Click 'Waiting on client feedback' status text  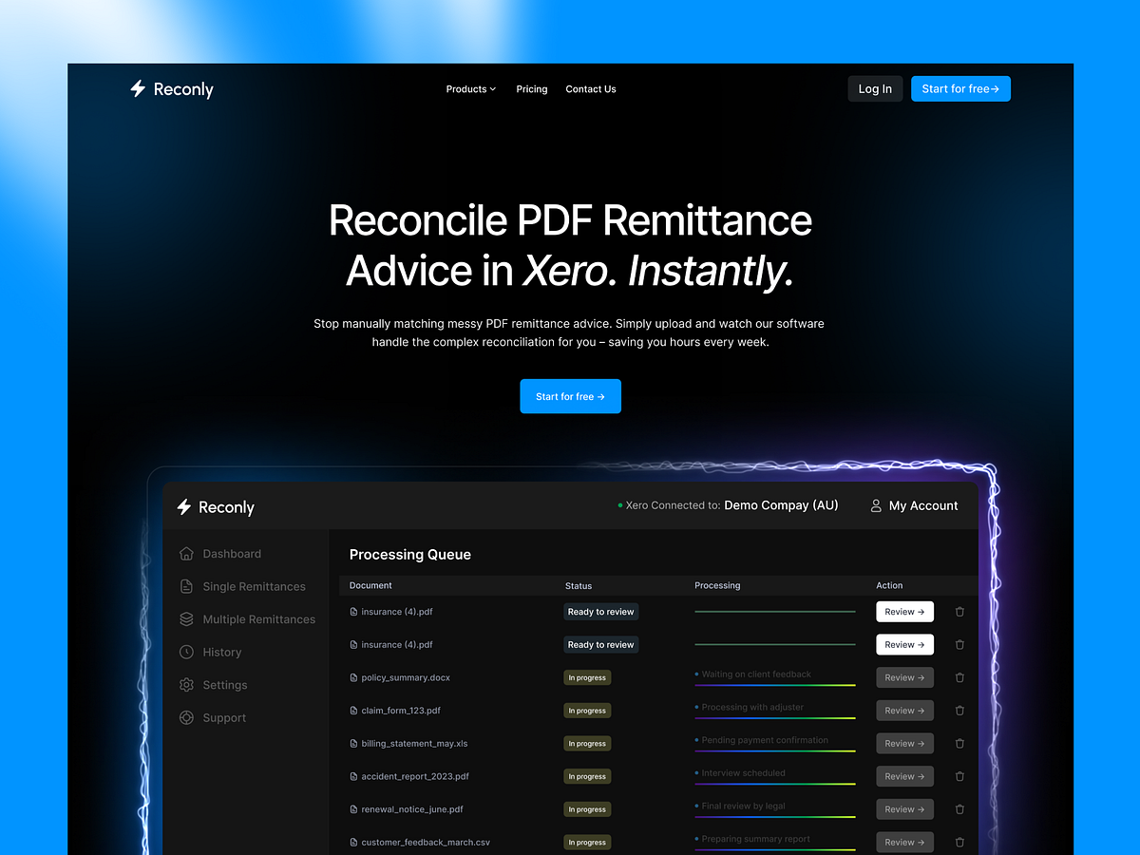click(x=756, y=674)
